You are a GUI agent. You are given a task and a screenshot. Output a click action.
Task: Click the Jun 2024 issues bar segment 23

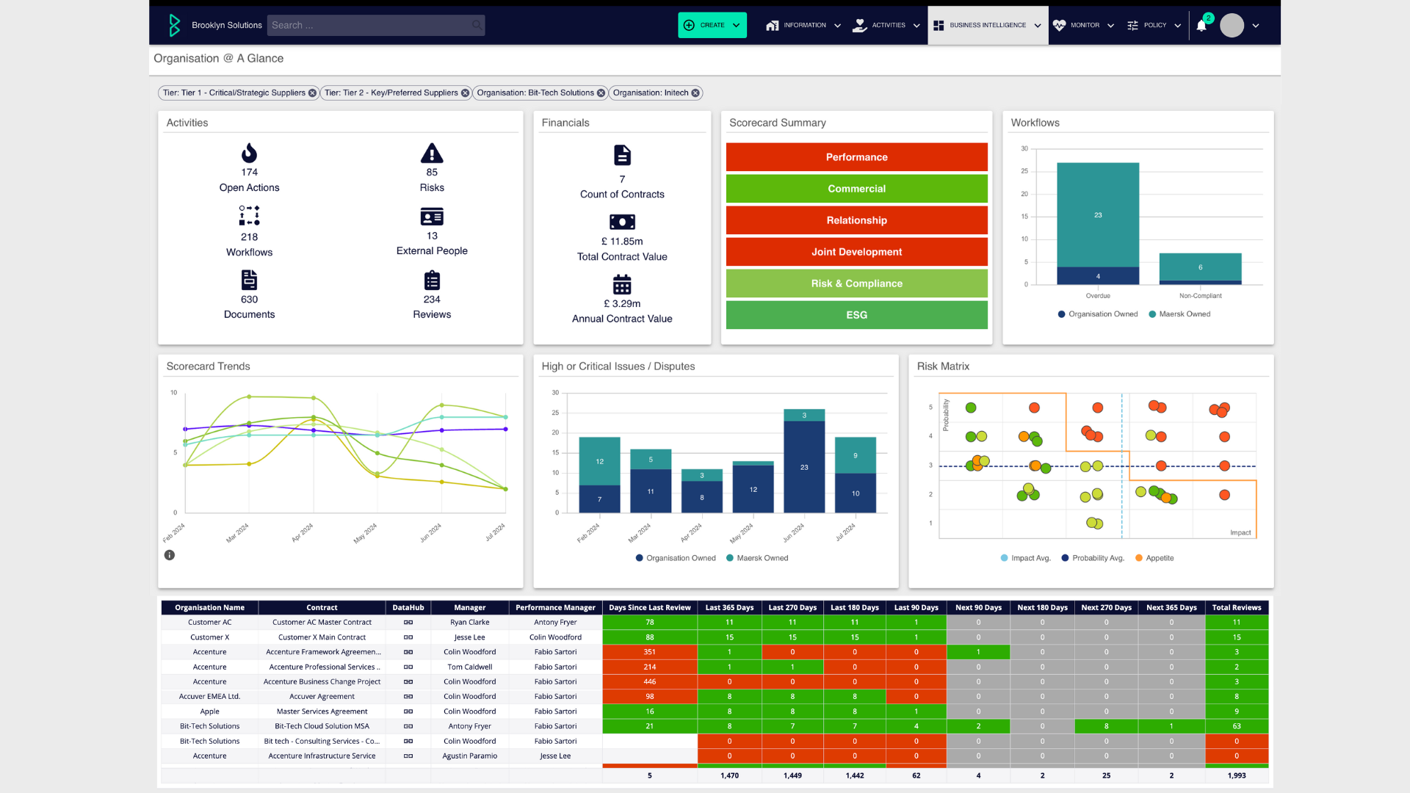tap(804, 467)
